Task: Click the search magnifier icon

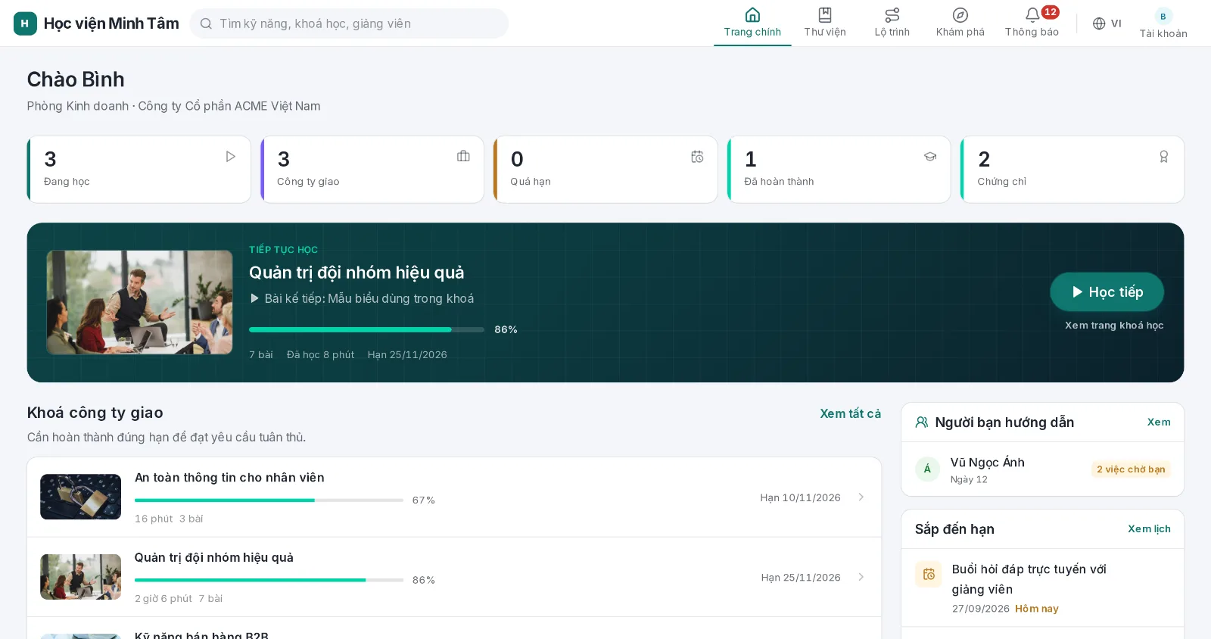Action: point(206,23)
